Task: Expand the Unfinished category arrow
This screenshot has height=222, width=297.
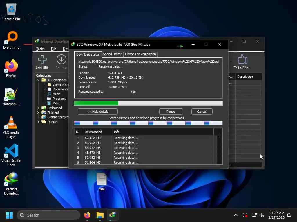Action: tap(38, 108)
